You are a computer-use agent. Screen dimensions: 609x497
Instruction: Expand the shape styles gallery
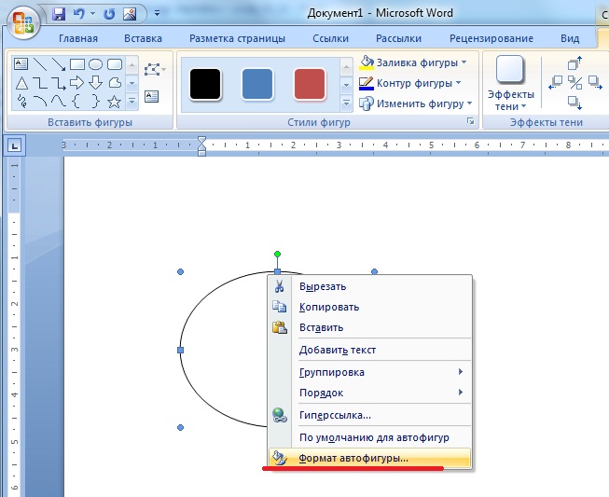click(x=346, y=103)
